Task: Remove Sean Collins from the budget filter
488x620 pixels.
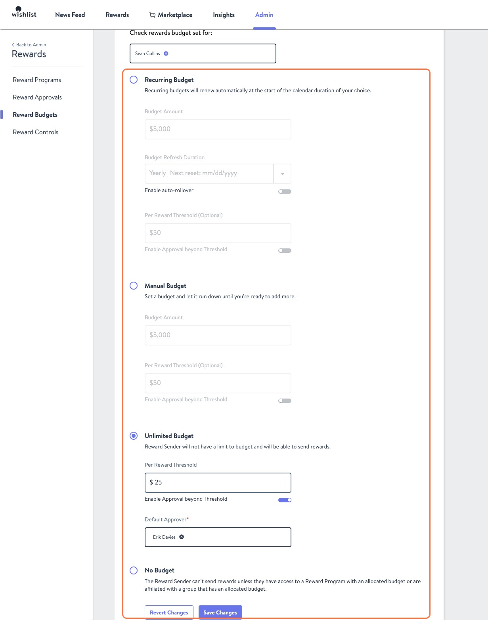Action: pyautogui.click(x=166, y=53)
